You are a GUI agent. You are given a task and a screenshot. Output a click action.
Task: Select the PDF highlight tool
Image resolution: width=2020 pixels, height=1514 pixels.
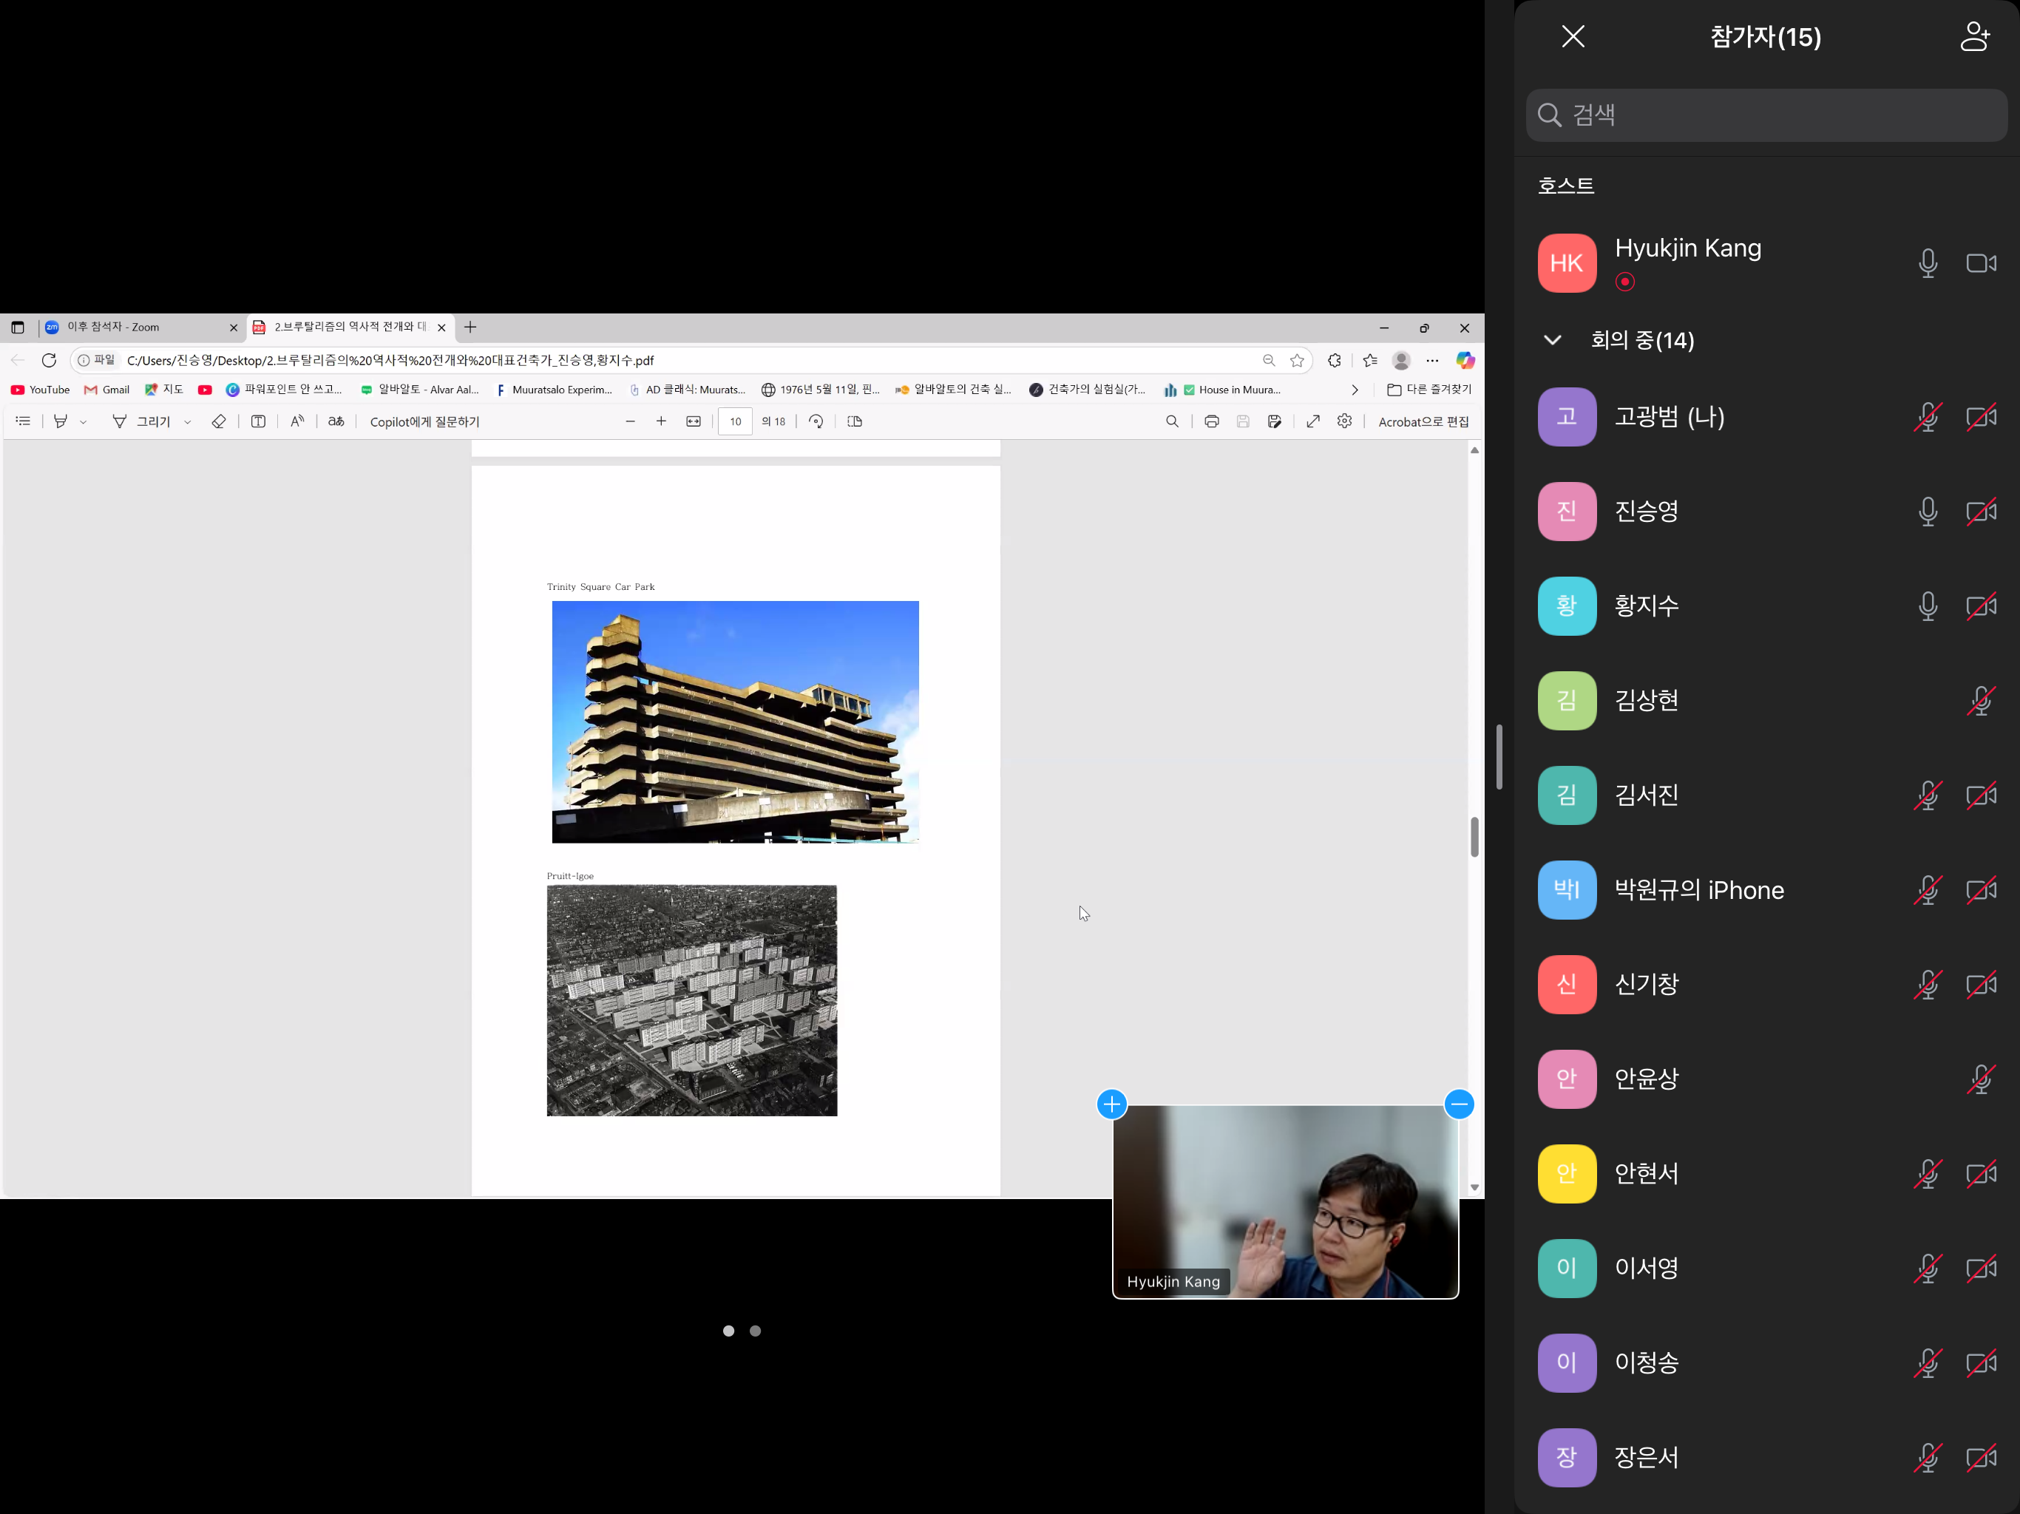[61, 422]
